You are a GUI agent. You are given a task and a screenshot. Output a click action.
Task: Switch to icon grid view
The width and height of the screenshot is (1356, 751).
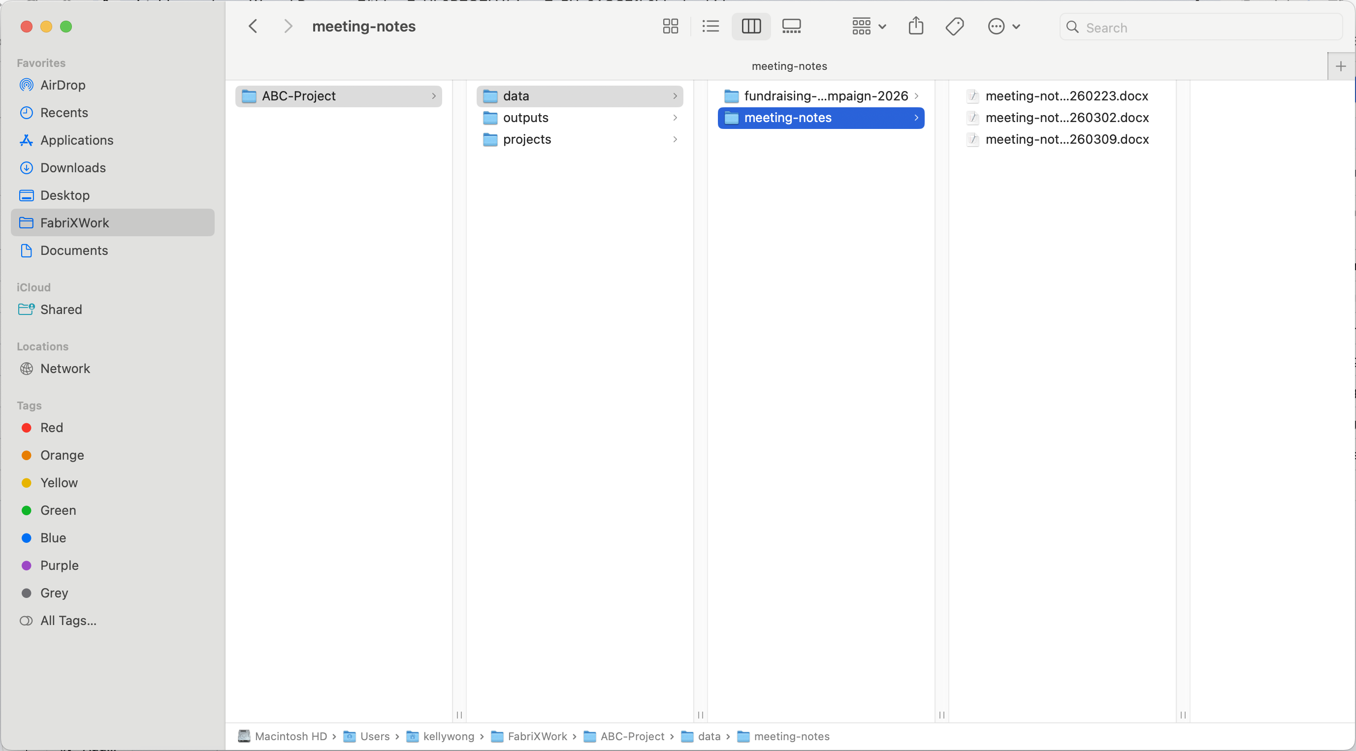pyautogui.click(x=670, y=26)
